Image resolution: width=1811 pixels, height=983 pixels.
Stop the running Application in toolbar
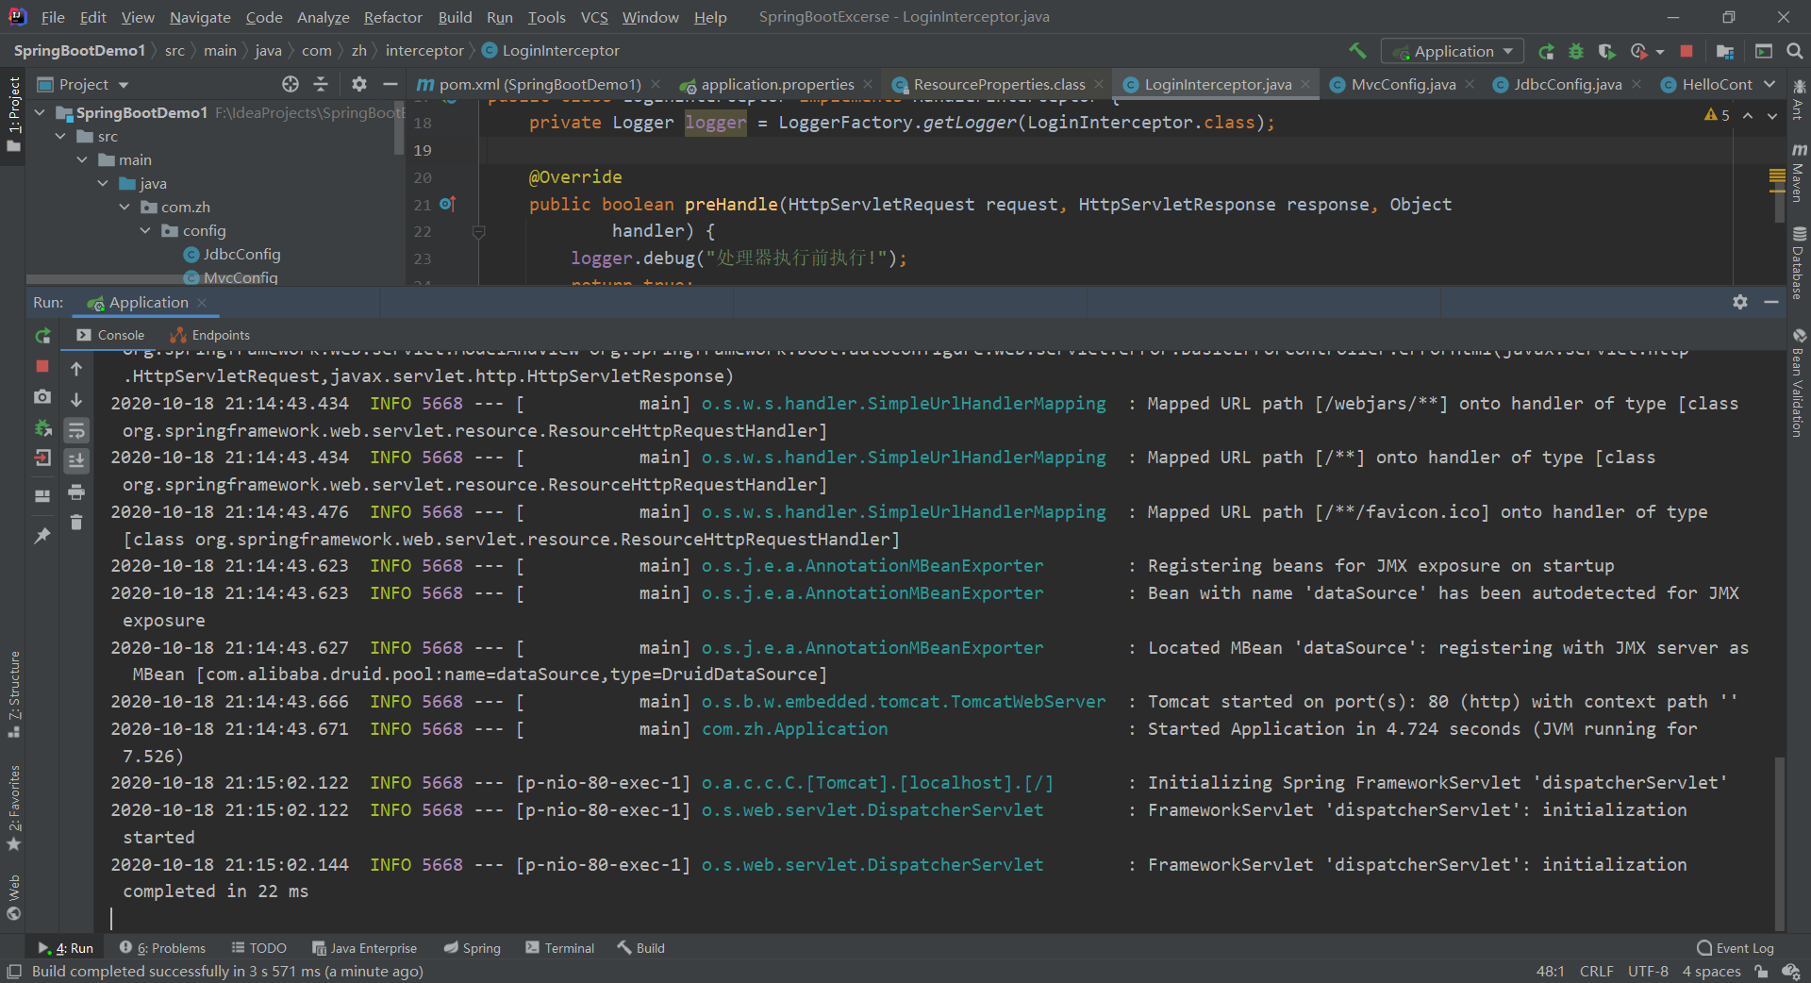(1686, 51)
